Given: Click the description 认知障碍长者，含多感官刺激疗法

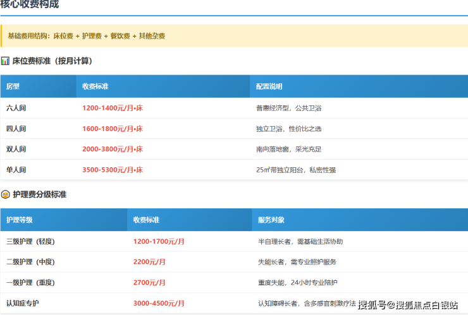Looking at the screenshot, I should coord(307,304).
